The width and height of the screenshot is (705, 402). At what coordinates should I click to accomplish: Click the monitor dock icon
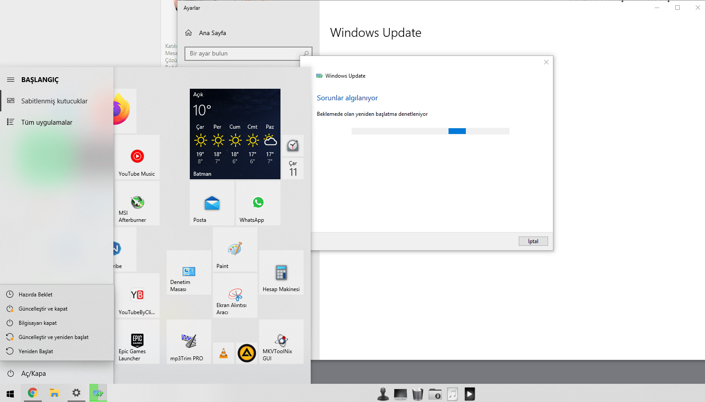coord(401,394)
